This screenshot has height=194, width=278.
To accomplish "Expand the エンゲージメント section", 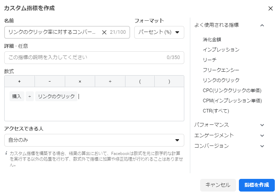I will 262,135.
